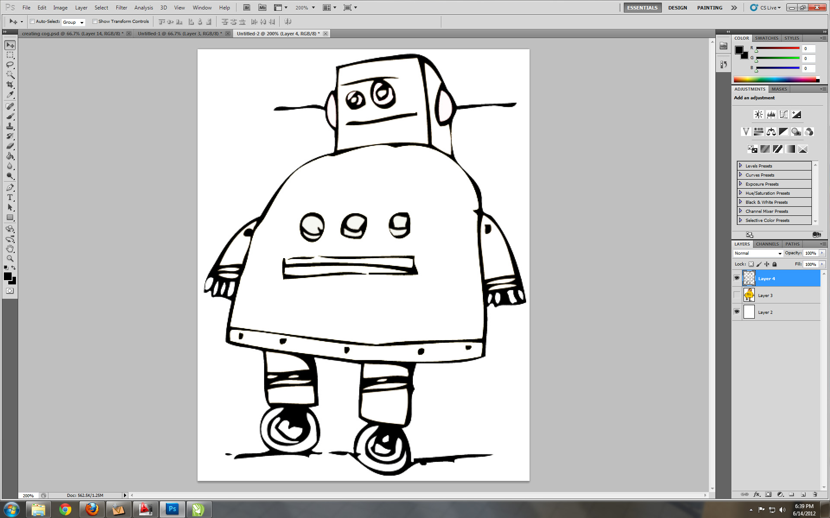Select the Zoom tool
Image resolution: width=830 pixels, height=518 pixels.
(10, 259)
